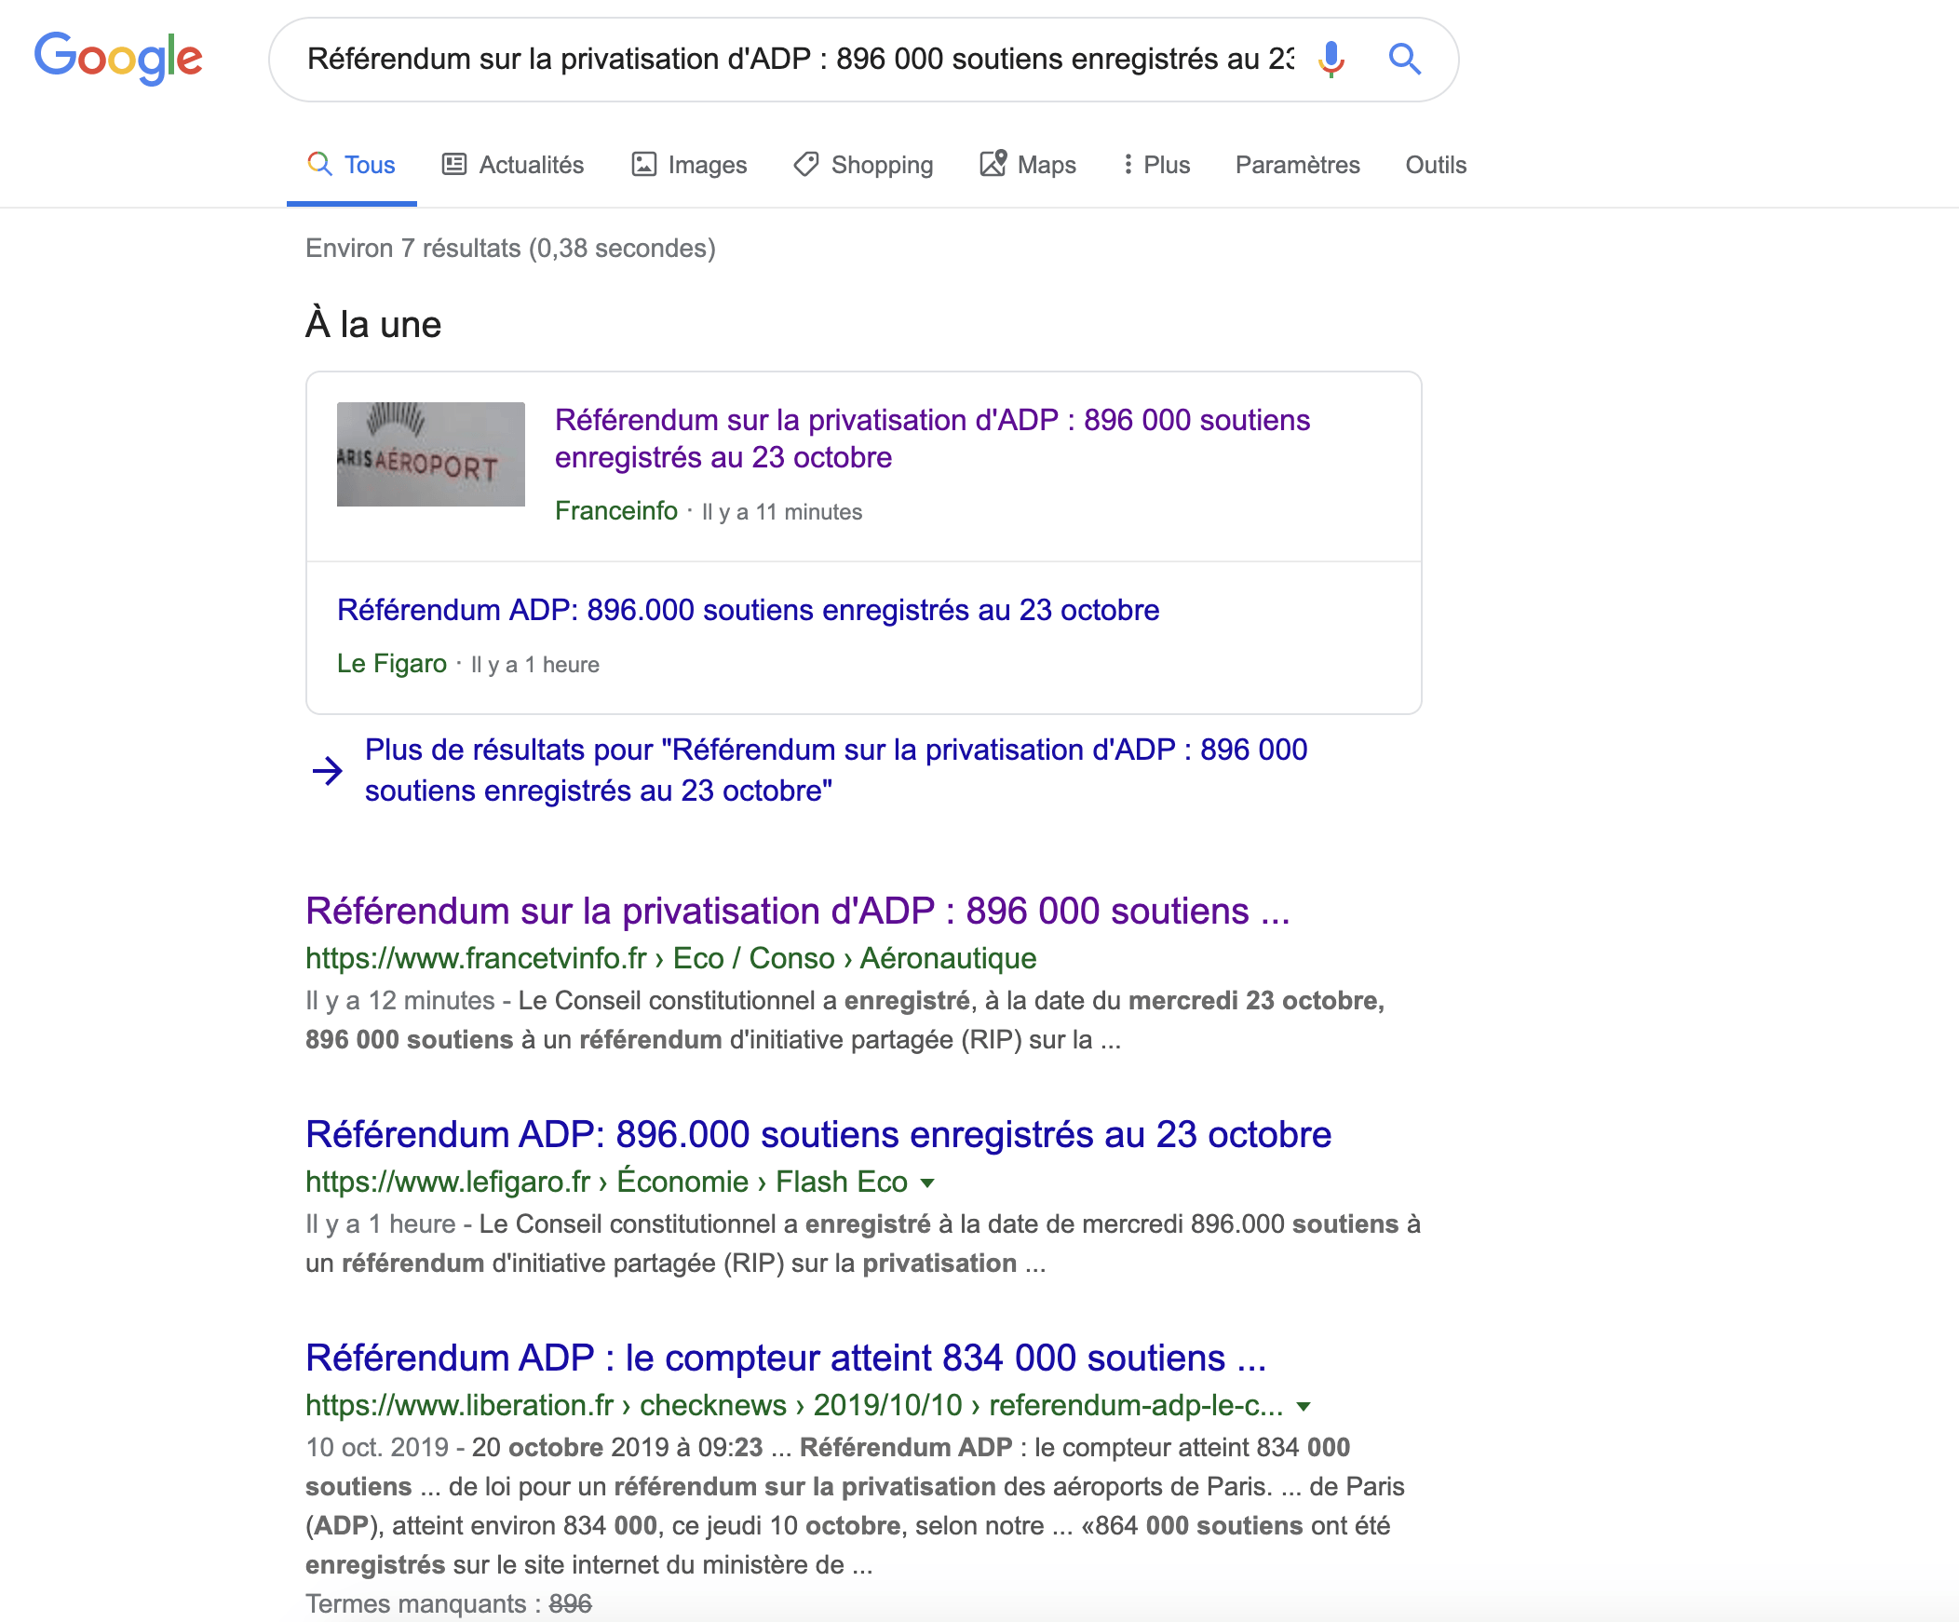Click the Shopping tag icon
Viewport: 1959px width, 1622px height.
point(806,164)
